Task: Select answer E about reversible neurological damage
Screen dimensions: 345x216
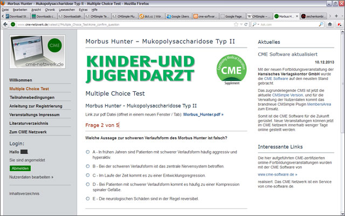Action: tap(87, 199)
